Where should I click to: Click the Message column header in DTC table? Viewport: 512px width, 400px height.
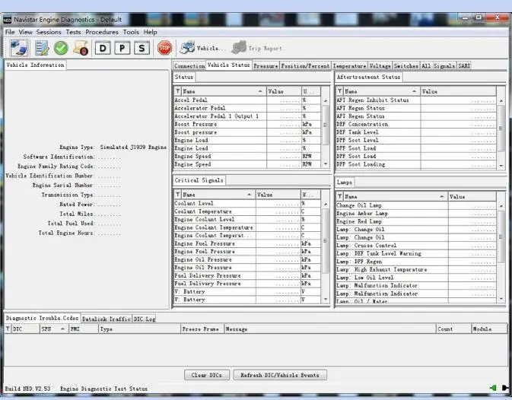point(330,329)
